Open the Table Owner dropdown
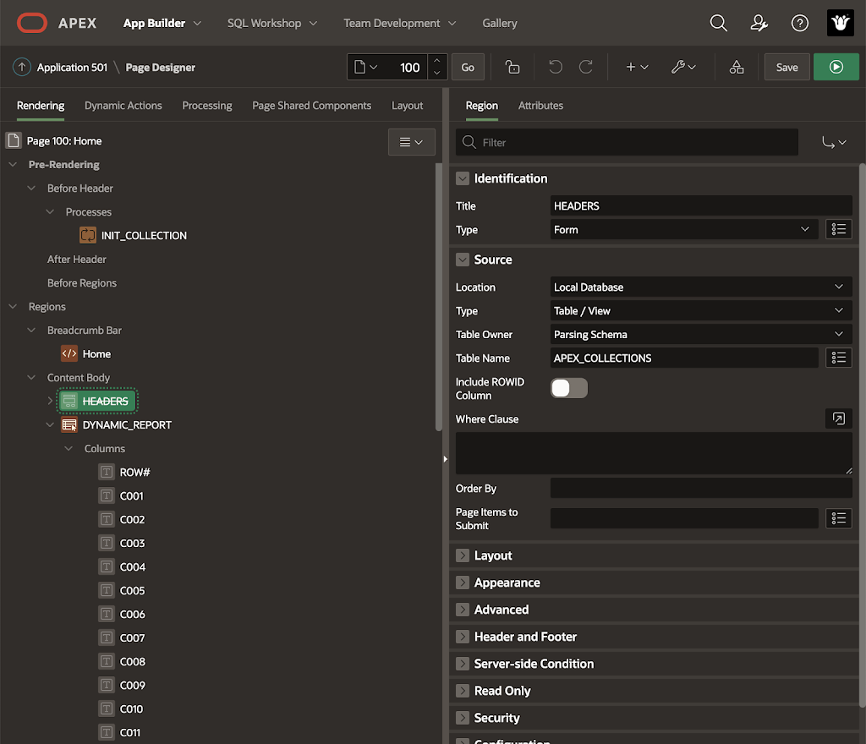This screenshot has height=744, width=866. coord(701,335)
